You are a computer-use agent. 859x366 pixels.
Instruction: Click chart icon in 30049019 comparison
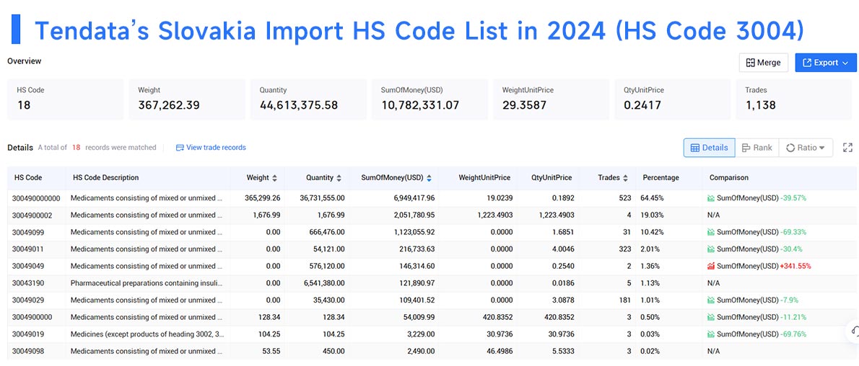(x=711, y=334)
